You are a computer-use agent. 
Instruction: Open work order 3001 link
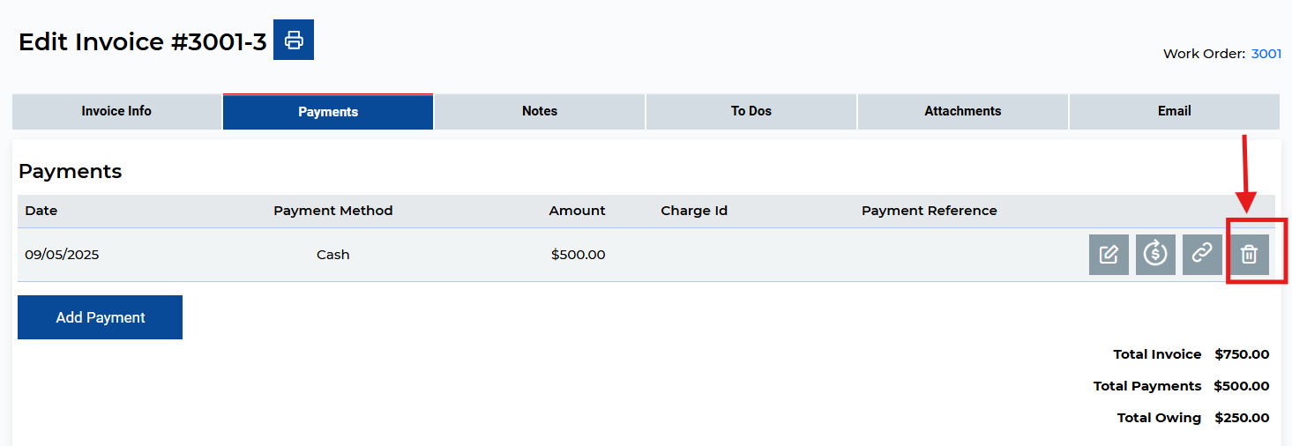[1266, 54]
